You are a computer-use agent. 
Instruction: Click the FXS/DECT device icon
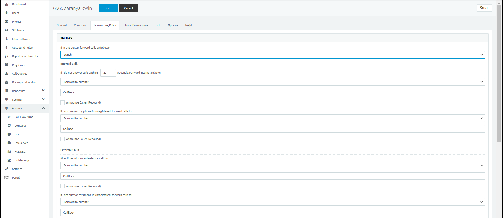pos(9,151)
